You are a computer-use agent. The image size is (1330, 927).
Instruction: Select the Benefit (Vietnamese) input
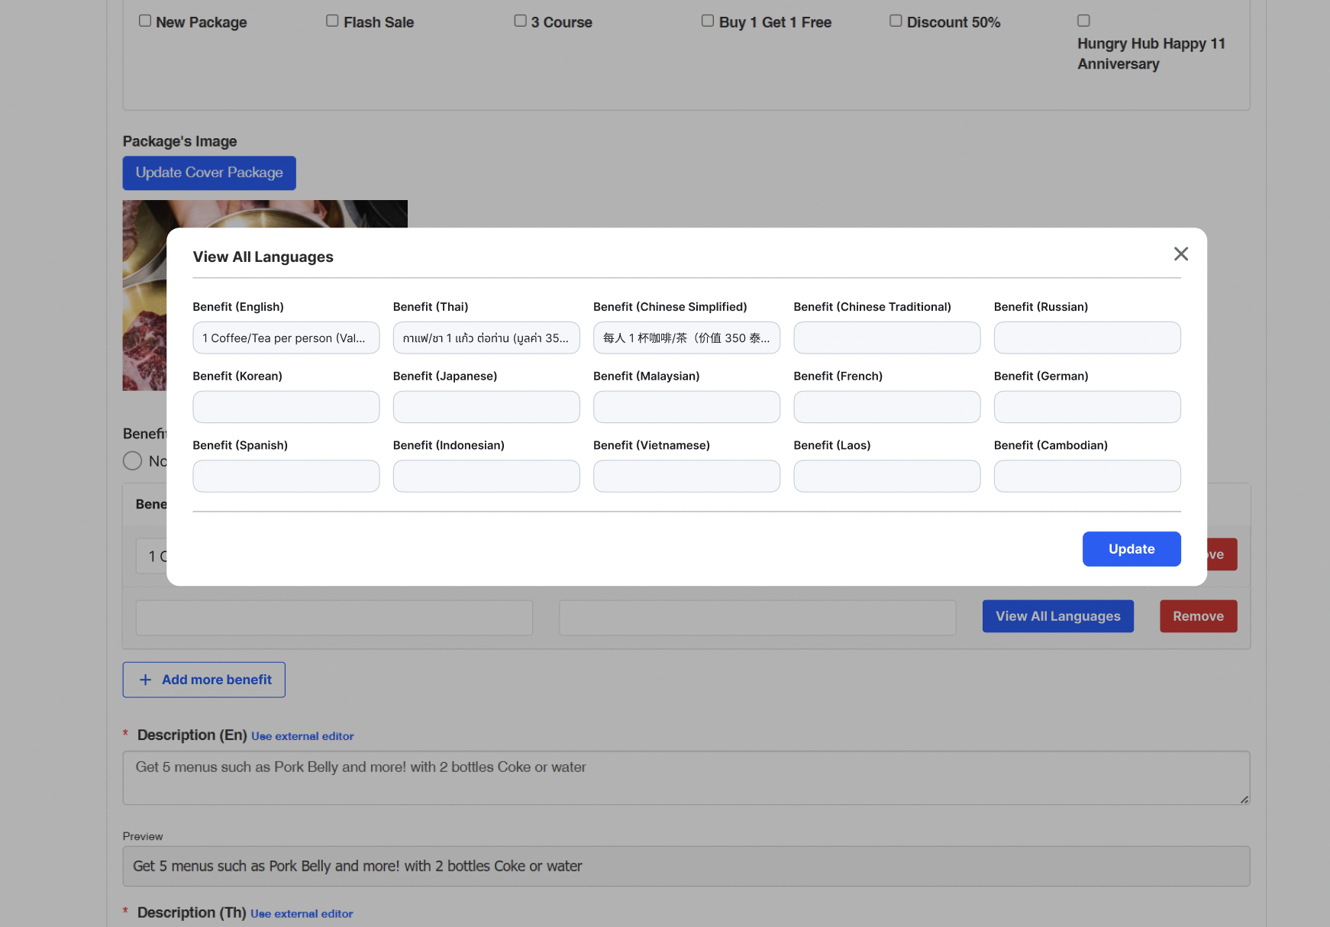click(686, 476)
